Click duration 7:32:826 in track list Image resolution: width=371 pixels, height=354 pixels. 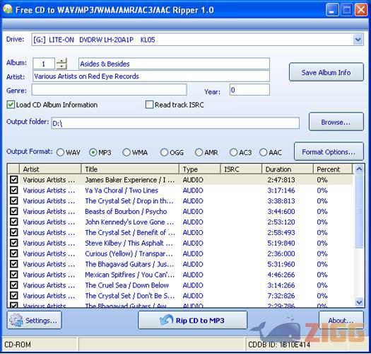coord(281,296)
